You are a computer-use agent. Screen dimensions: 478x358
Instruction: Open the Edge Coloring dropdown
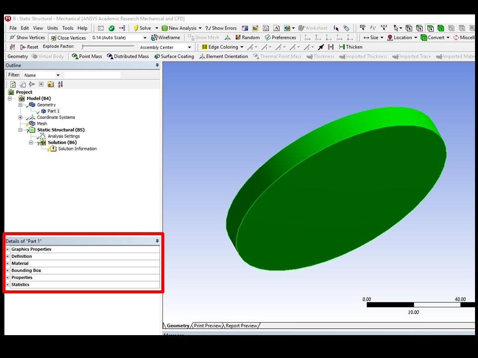pos(223,47)
